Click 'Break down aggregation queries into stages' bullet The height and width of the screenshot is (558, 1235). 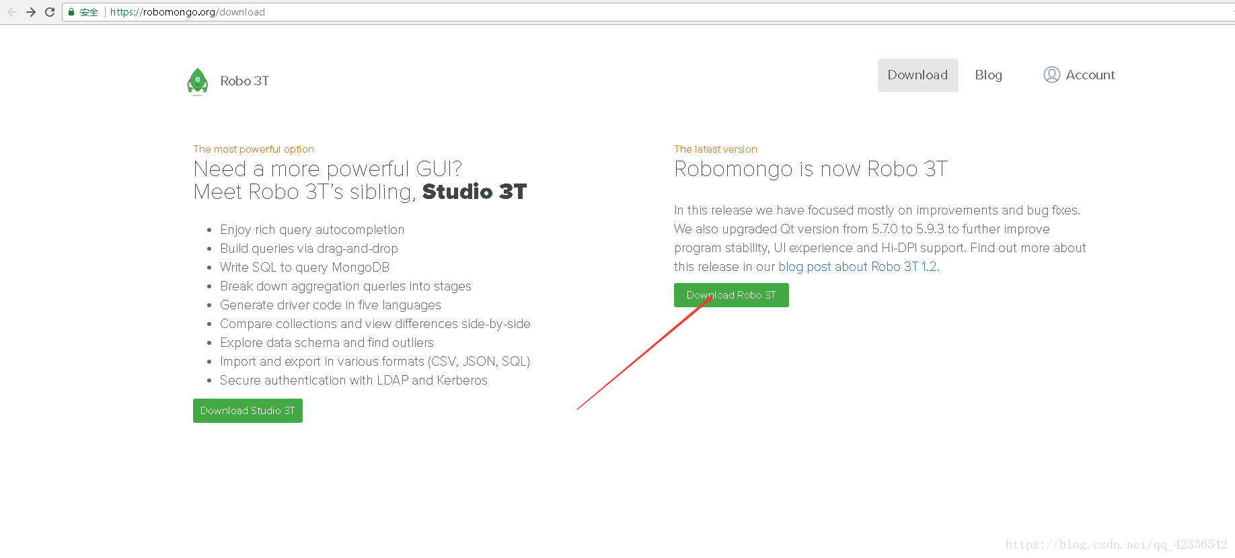[x=346, y=286]
